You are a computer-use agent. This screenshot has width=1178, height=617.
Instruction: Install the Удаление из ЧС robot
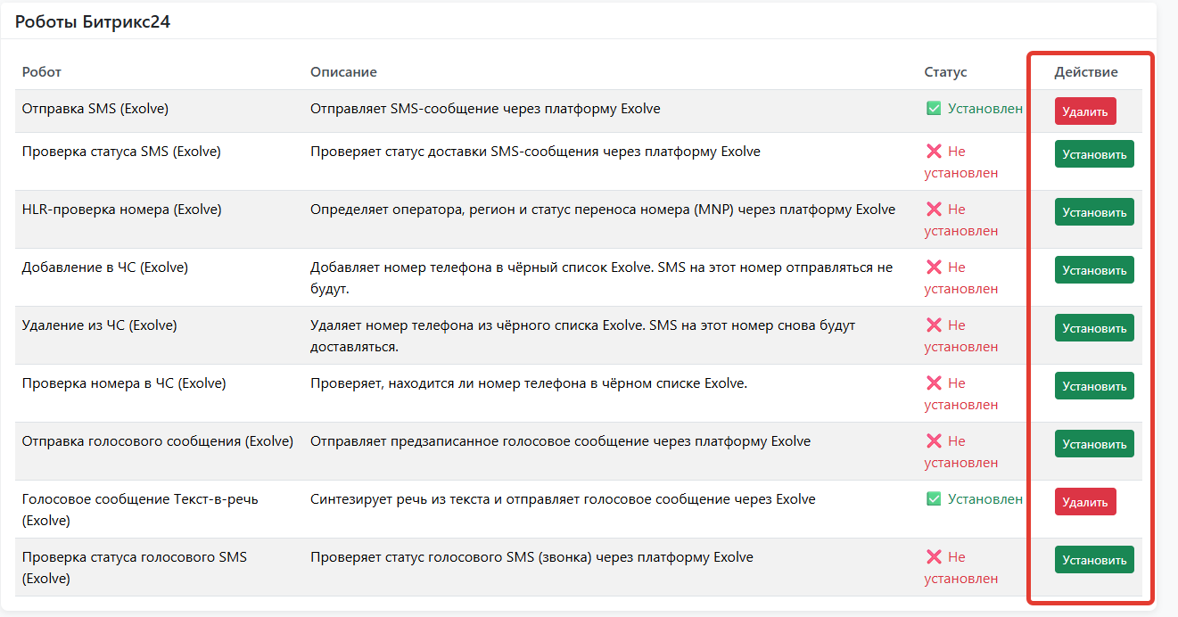pyautogui.click(x=1094, y=328)
